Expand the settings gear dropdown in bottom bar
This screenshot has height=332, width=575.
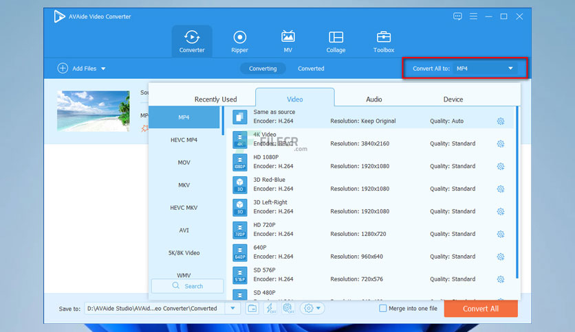click(x=318, y=308)
